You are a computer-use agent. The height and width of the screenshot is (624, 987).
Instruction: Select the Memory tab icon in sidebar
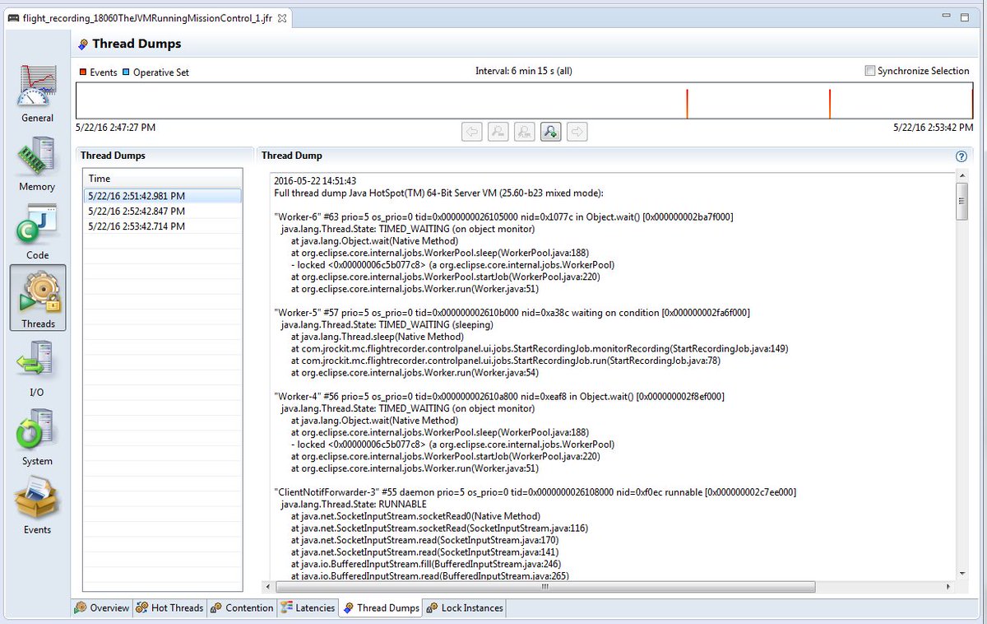36,161
